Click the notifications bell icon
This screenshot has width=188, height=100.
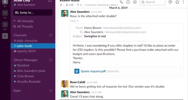(x=50, y=1)
